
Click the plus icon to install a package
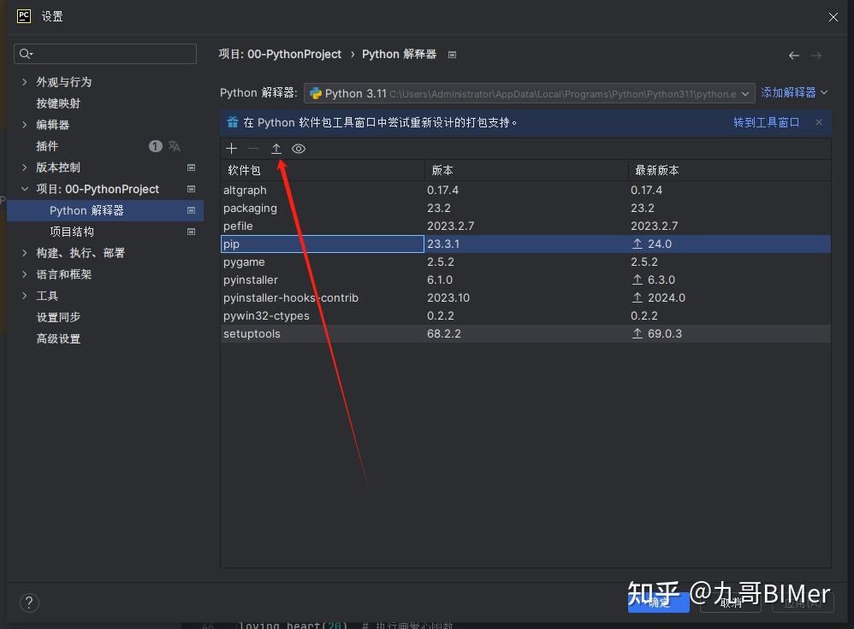(232, 149)
